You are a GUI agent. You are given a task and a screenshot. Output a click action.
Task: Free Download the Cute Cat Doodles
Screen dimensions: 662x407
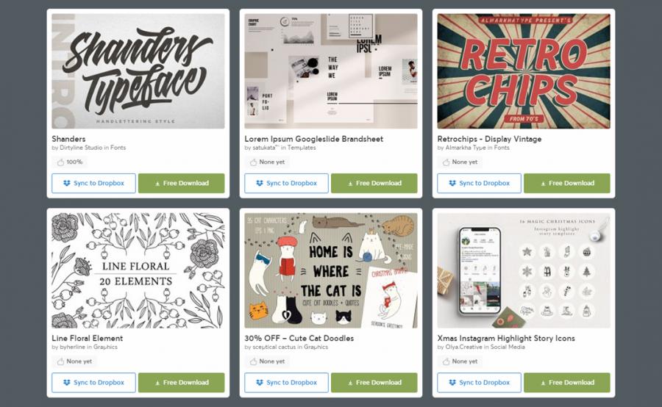pos(374,383)
